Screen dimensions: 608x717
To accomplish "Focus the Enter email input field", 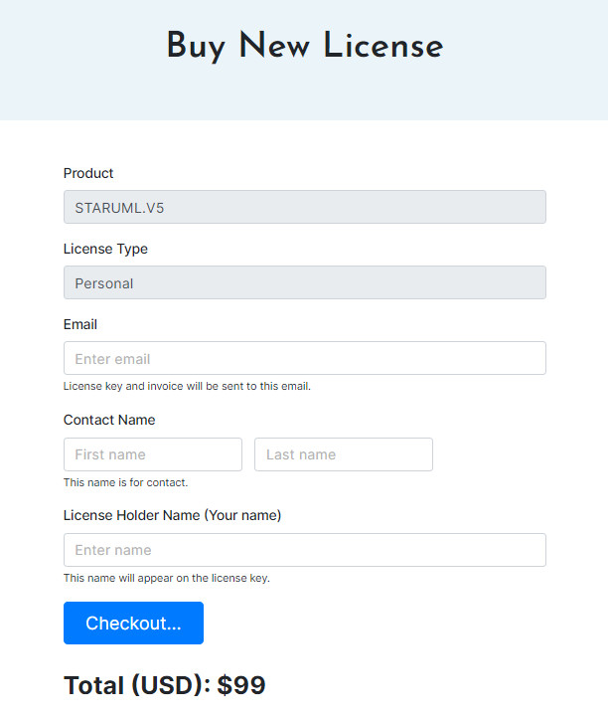I will click(304, 359).
